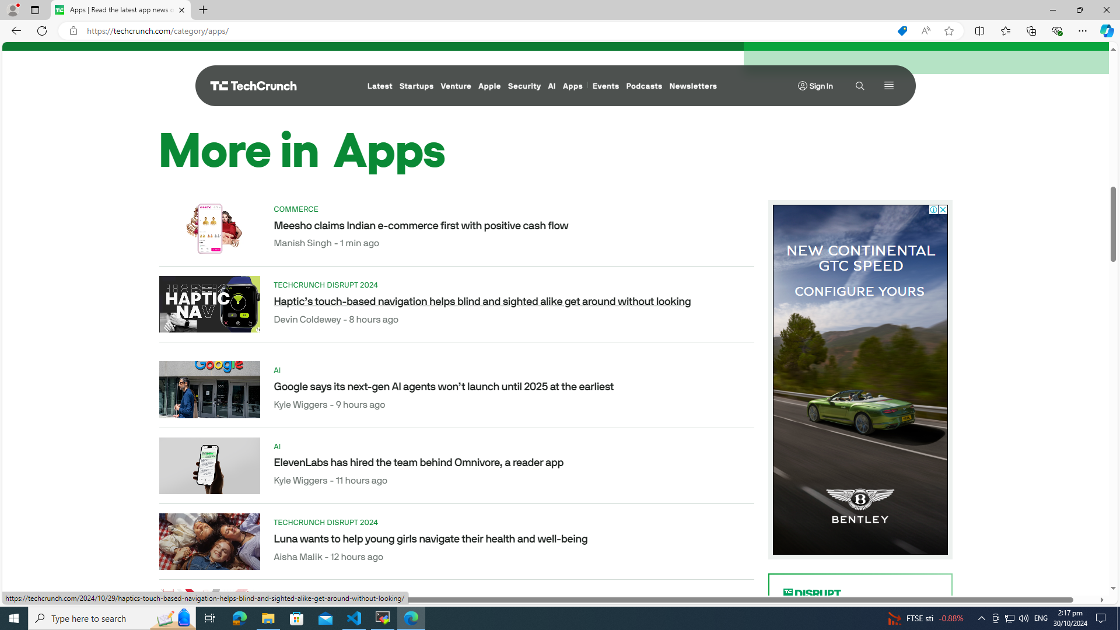1120x630 pixels.
Task: Open Haptic touch-based navigation article
Action: point(482,302)
